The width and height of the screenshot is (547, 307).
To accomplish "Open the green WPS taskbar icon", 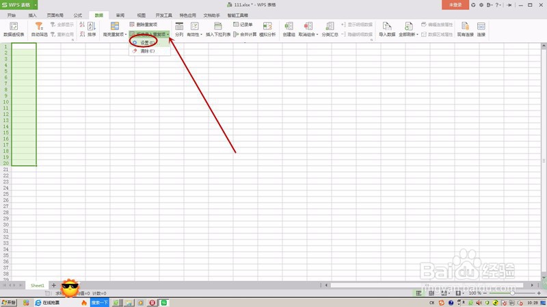I will tap(163, 303).
